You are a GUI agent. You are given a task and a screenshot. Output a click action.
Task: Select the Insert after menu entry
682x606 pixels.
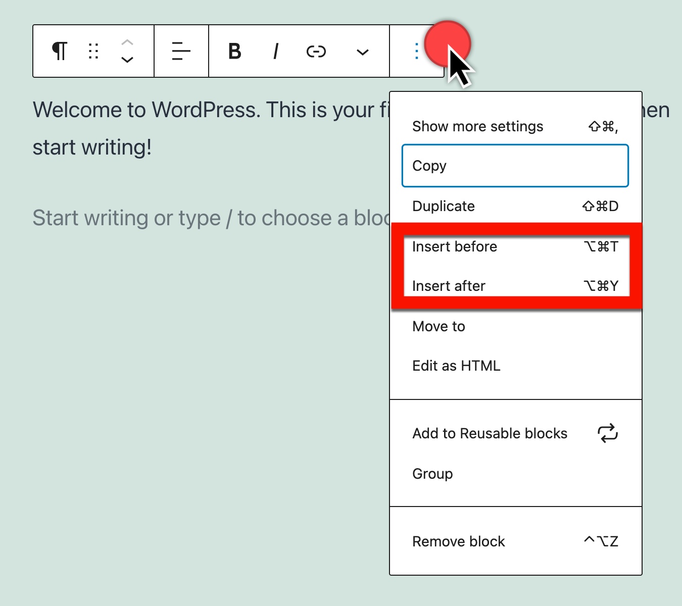click(515, 286)
